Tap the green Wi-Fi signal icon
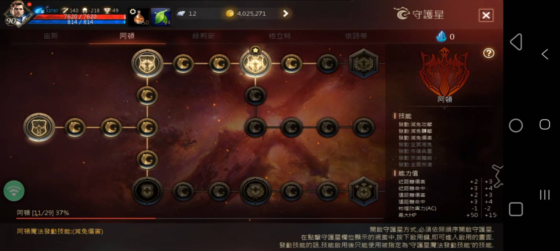Image resolution: width=560 pixels, height=251 pixels. coord(14,191)
